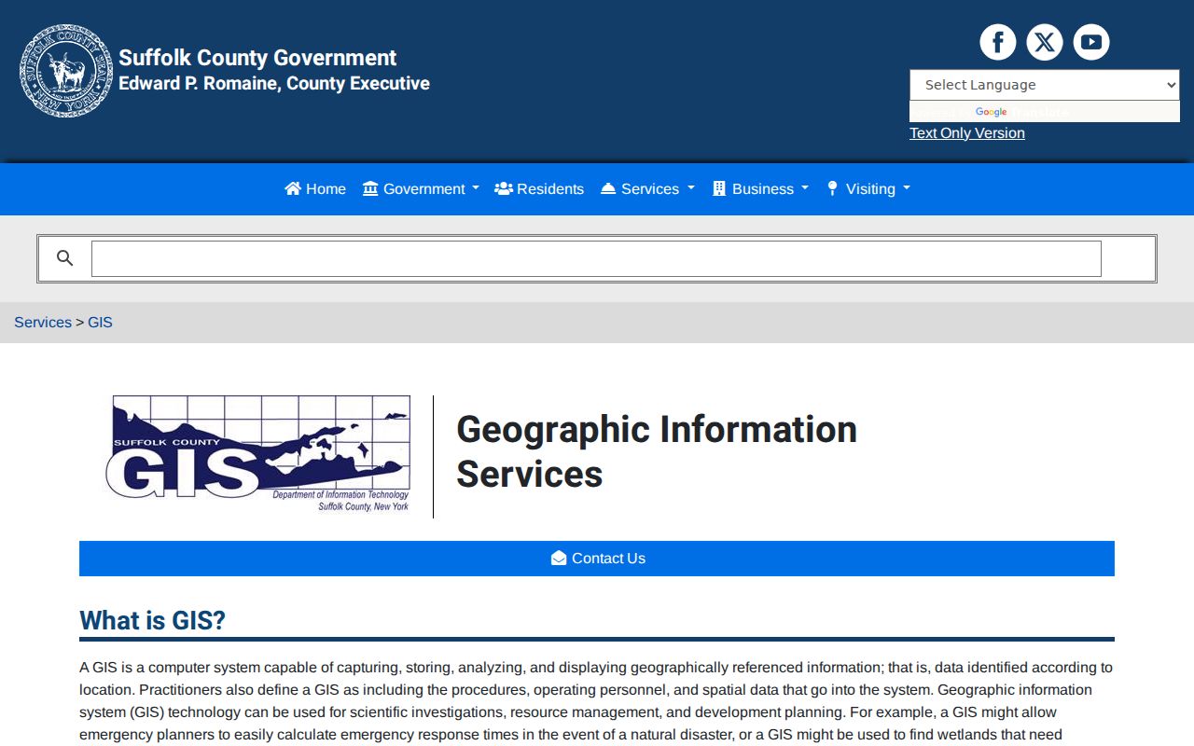Click the GIS breadcrumb link
Viewport: 1194px width, 746px height.
tap(100, 322)
